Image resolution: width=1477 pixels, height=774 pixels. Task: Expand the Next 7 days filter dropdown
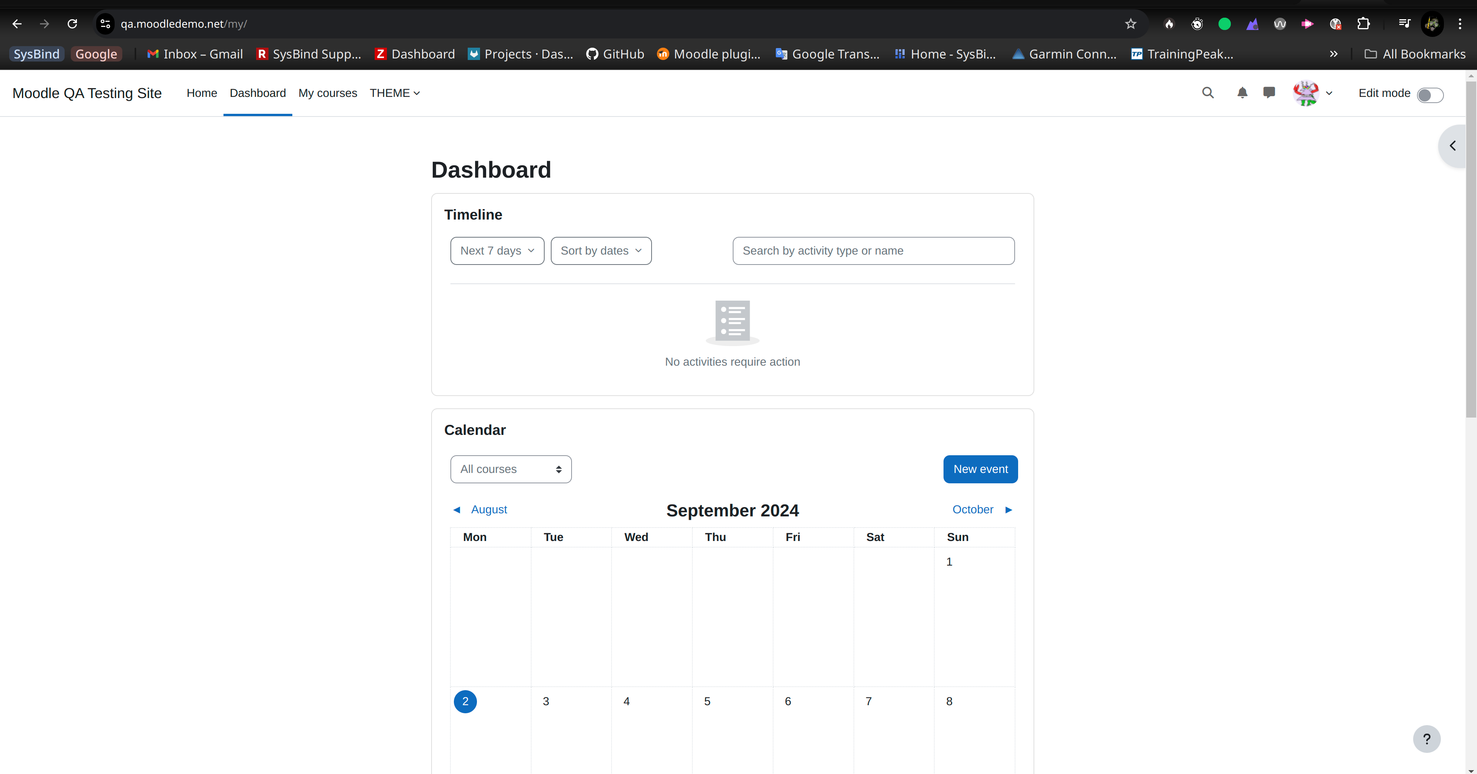click(x=497, y=251)
